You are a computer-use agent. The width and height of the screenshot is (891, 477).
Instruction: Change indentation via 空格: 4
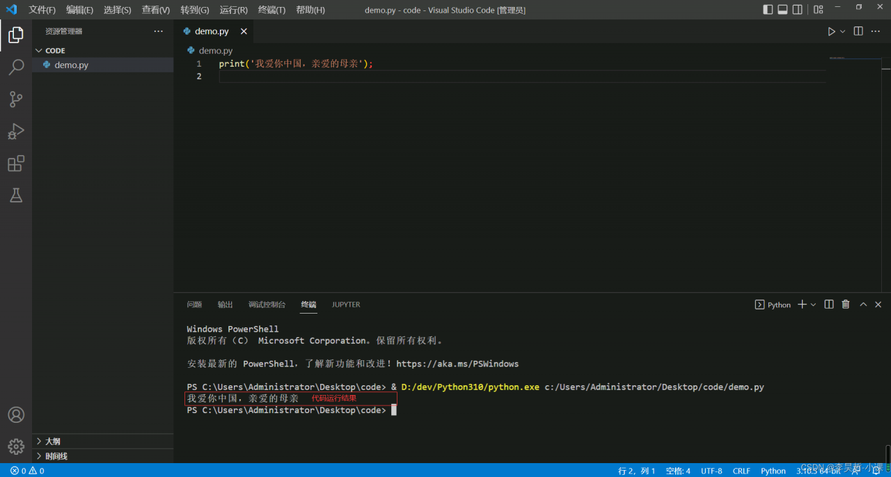tap(678, 471)
